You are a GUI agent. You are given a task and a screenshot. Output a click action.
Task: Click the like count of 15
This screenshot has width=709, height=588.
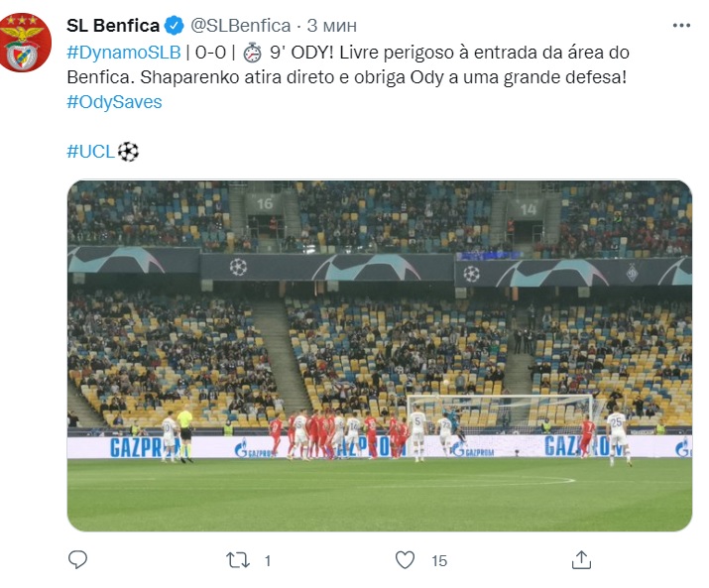point(439,561)
